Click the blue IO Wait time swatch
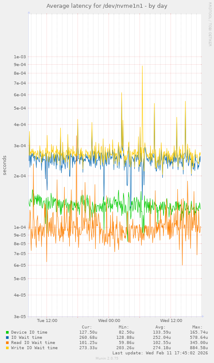214x363 pixels. [7, 338]
